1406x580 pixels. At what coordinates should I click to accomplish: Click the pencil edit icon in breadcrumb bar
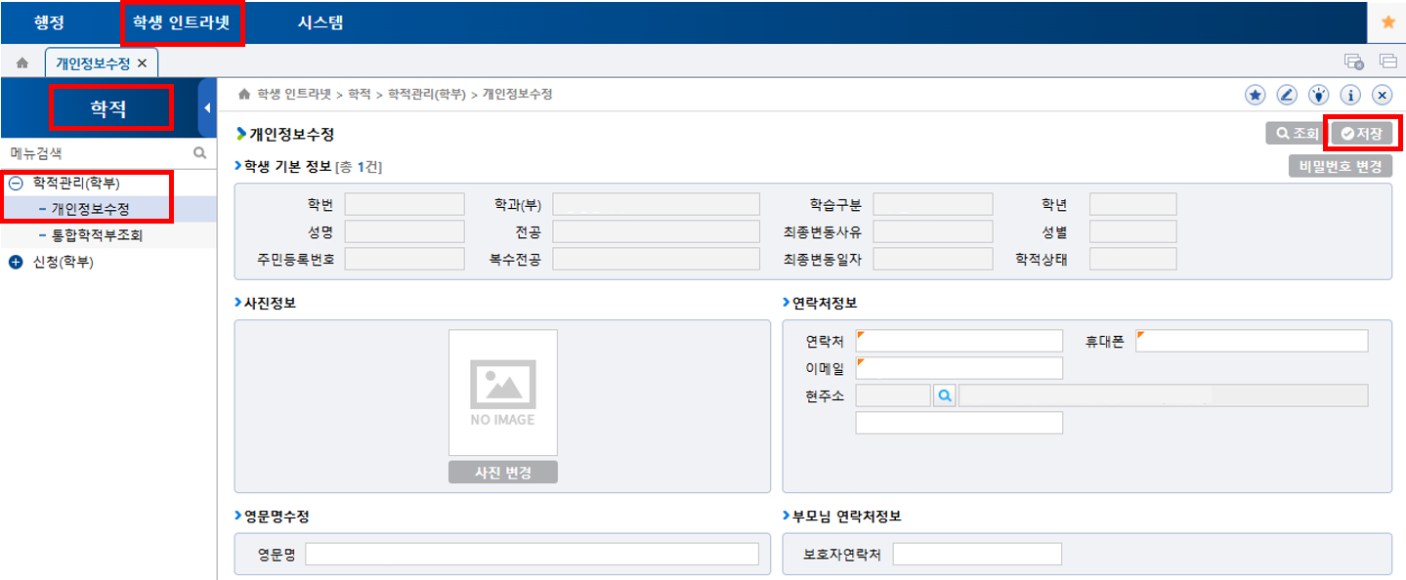coord(1287,95)
